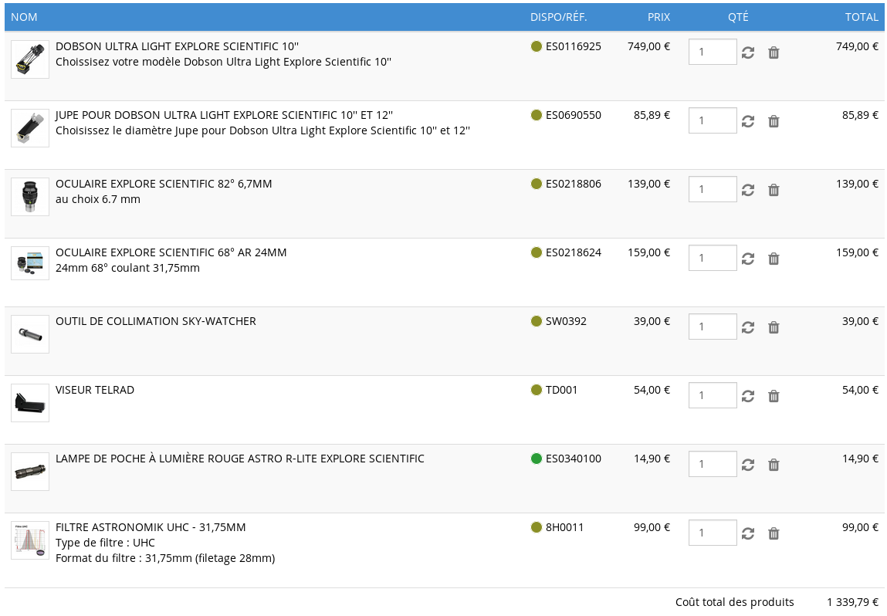Focus quantity field for Viseur Telrad
The width and height of the screenshot is (887, 616).
click(x=713, y=395)
